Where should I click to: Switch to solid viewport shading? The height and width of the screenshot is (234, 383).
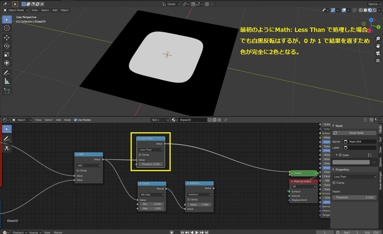[x=365, y=10]
